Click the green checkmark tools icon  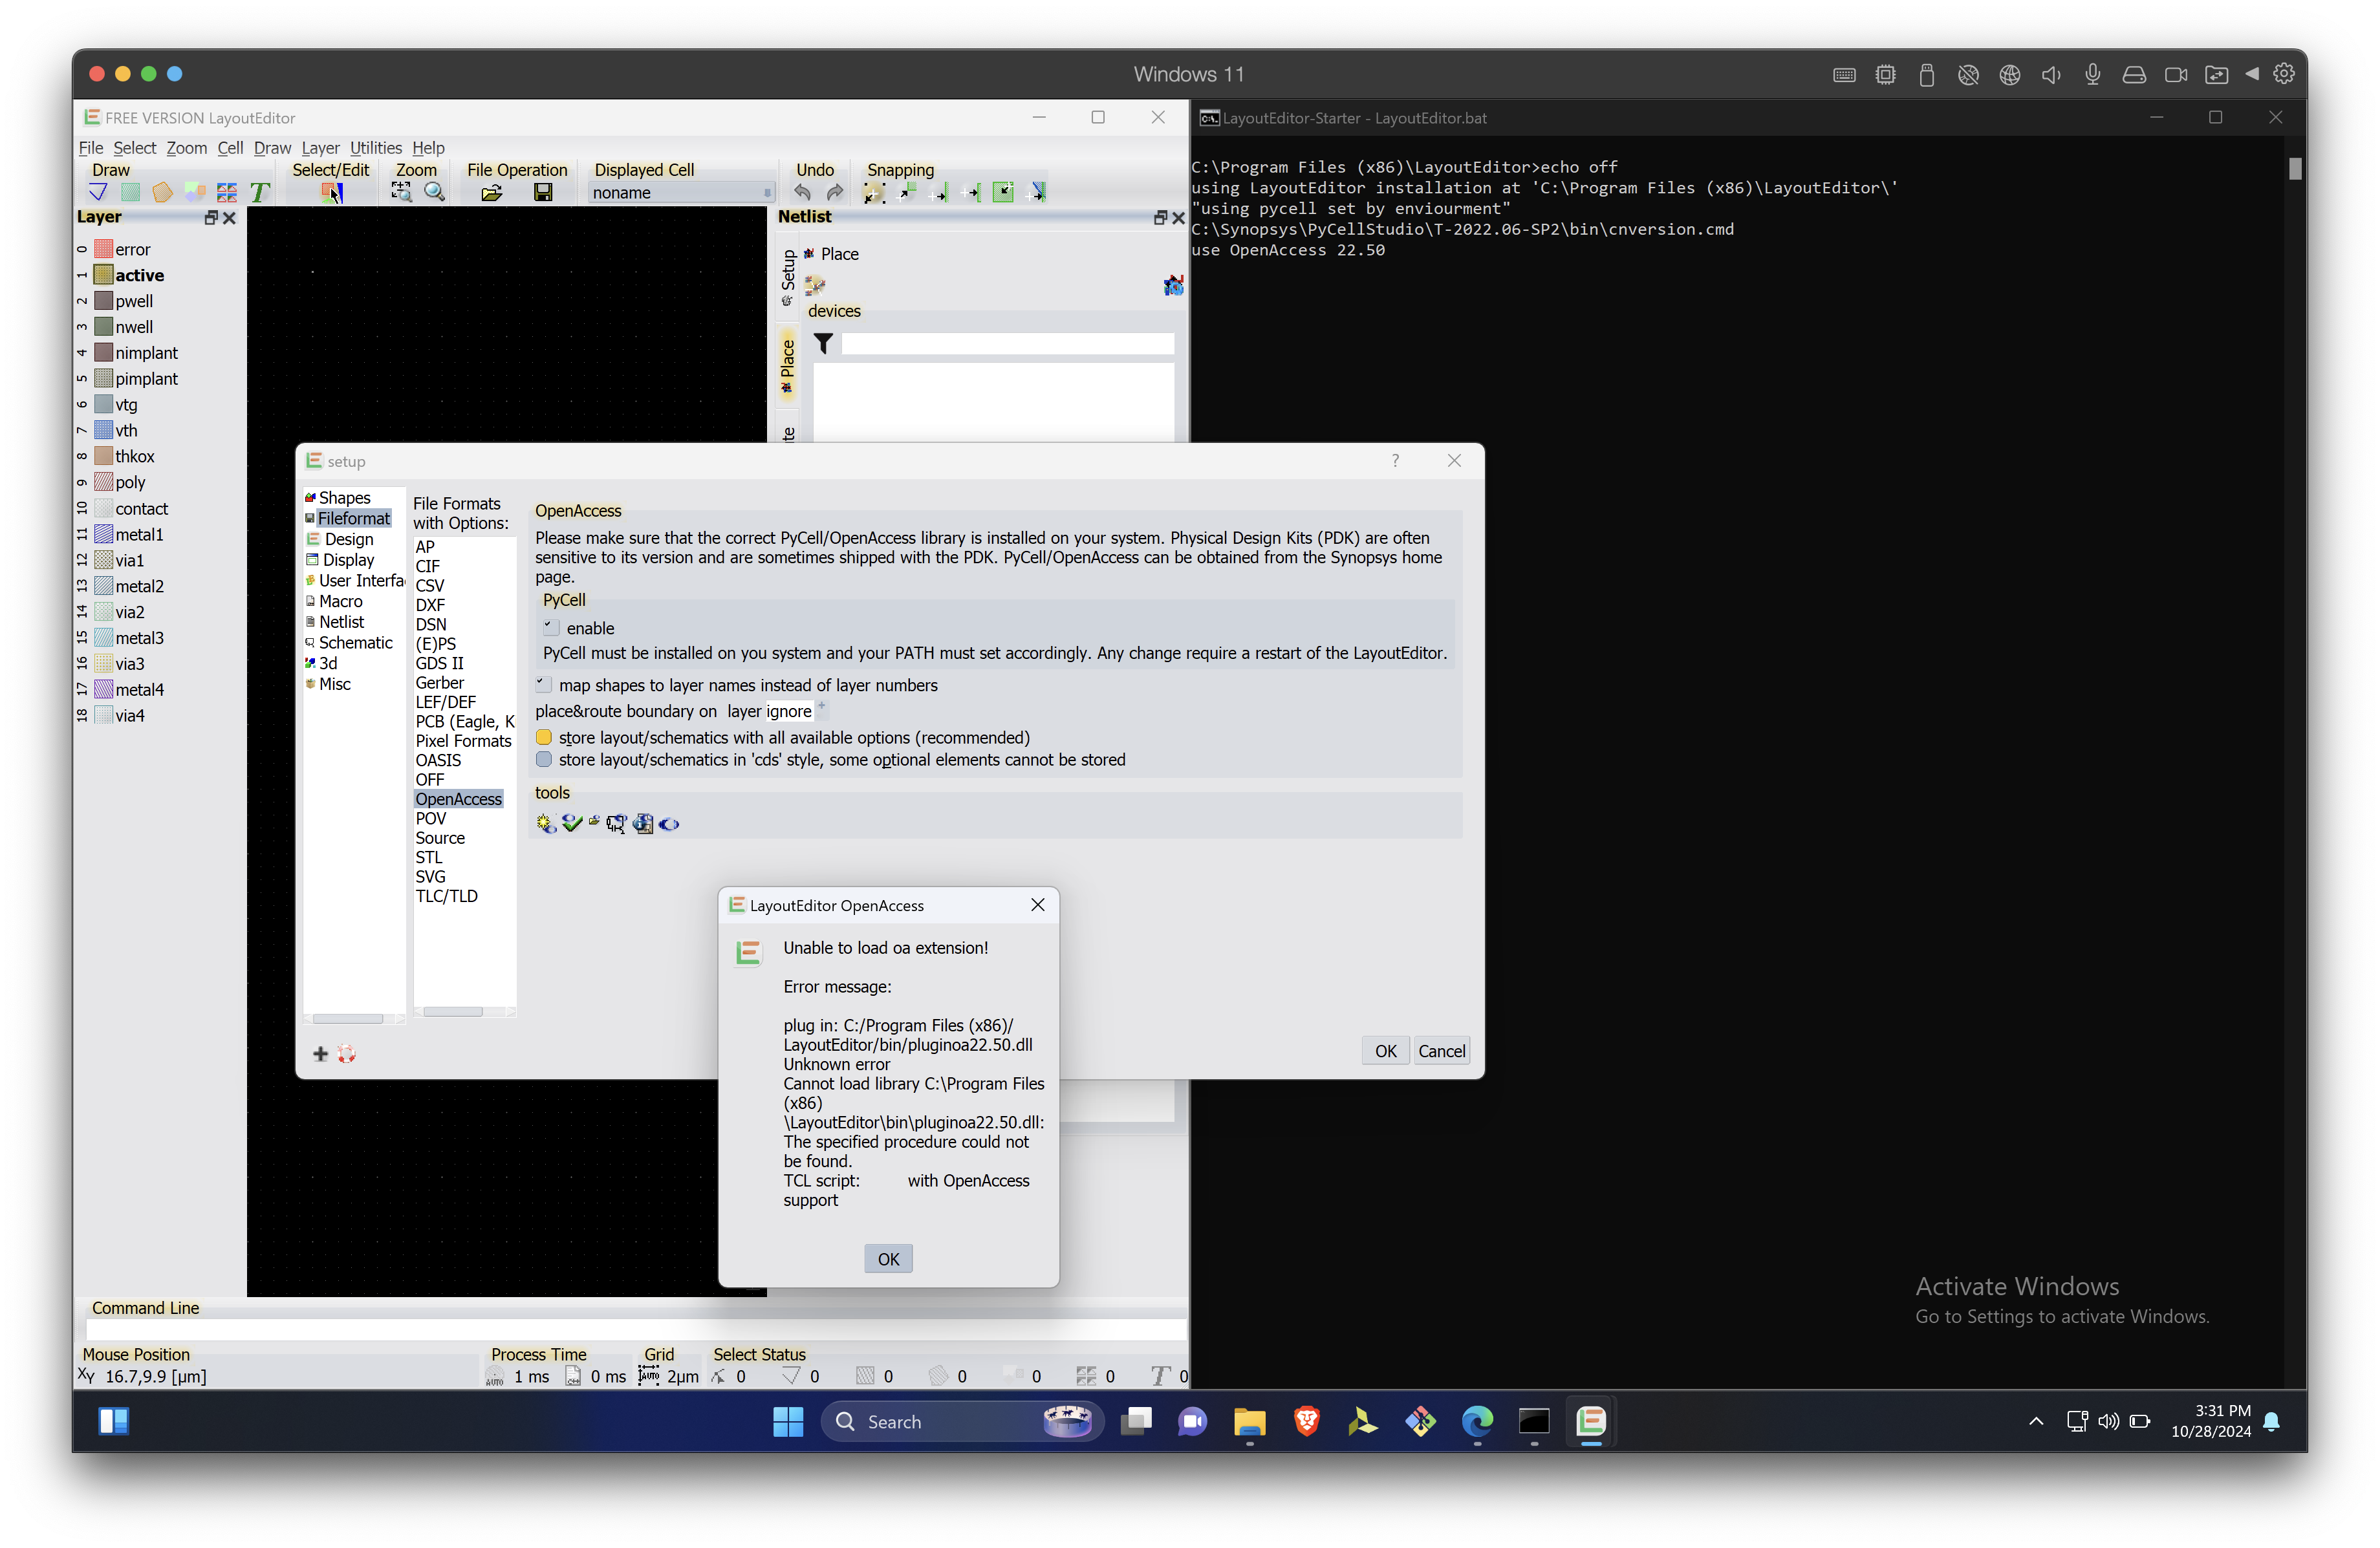(x=571, y=823)
